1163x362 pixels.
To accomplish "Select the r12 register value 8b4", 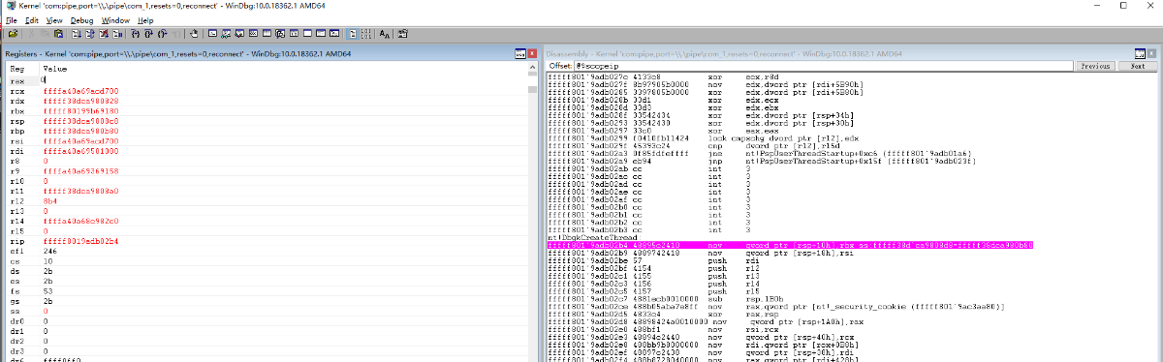I will [50, 200].
